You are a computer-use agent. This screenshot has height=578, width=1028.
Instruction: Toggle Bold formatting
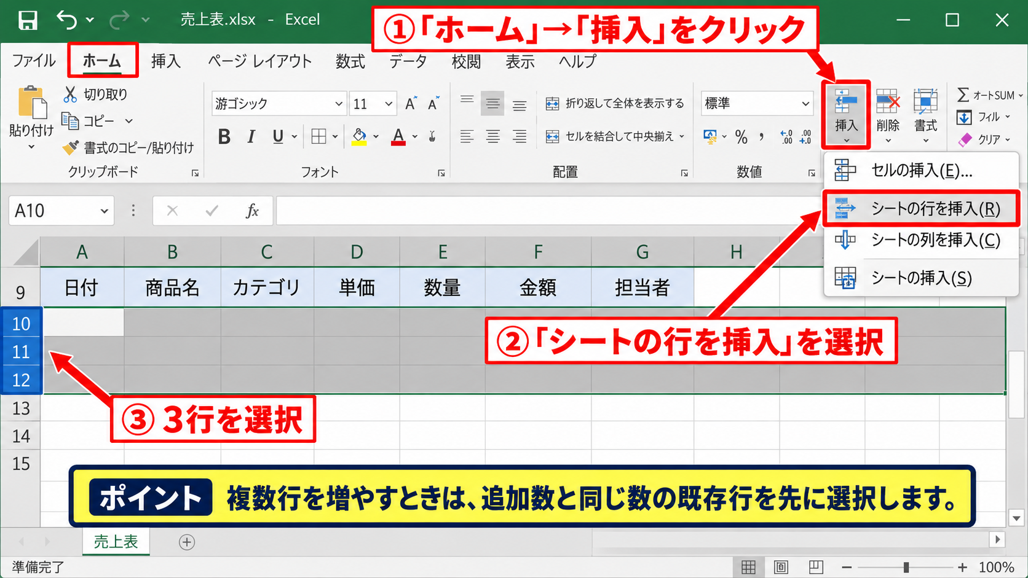click(x=224, y=136)
